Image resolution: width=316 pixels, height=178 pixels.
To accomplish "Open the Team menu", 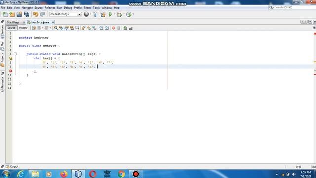I will [x=87, y=8].
